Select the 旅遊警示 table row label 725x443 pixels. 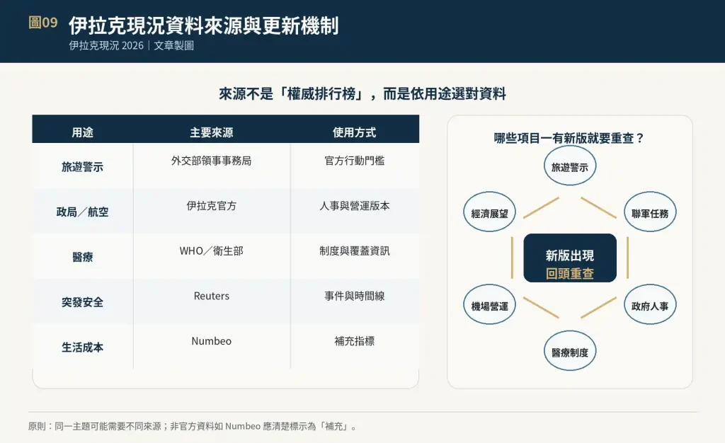[x=82, y=167]
